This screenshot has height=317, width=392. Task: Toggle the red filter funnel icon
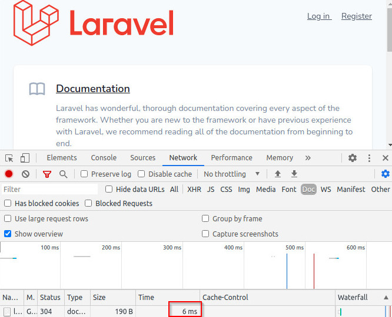coord(47,174)
